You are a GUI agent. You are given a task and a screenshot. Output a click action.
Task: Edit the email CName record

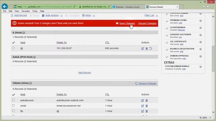(x=142, y=106)
